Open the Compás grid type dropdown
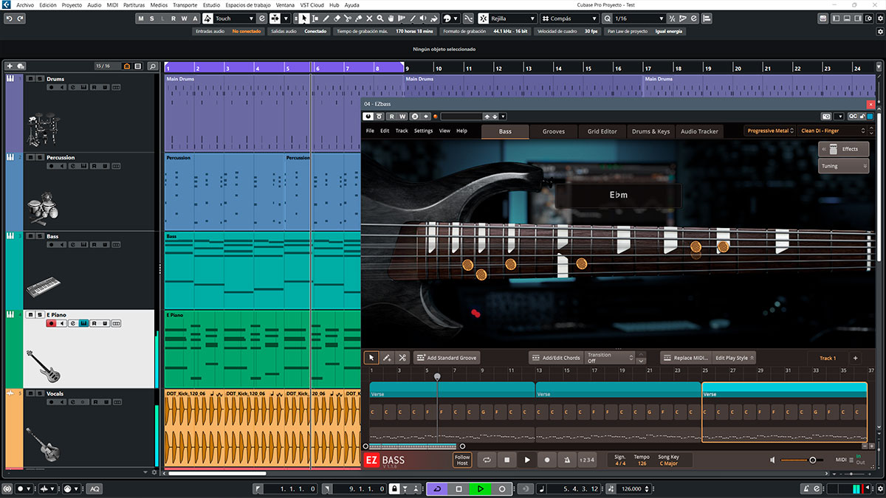This screenshot has width=886, height=498. pyautogui.click(x=570, y=18)
